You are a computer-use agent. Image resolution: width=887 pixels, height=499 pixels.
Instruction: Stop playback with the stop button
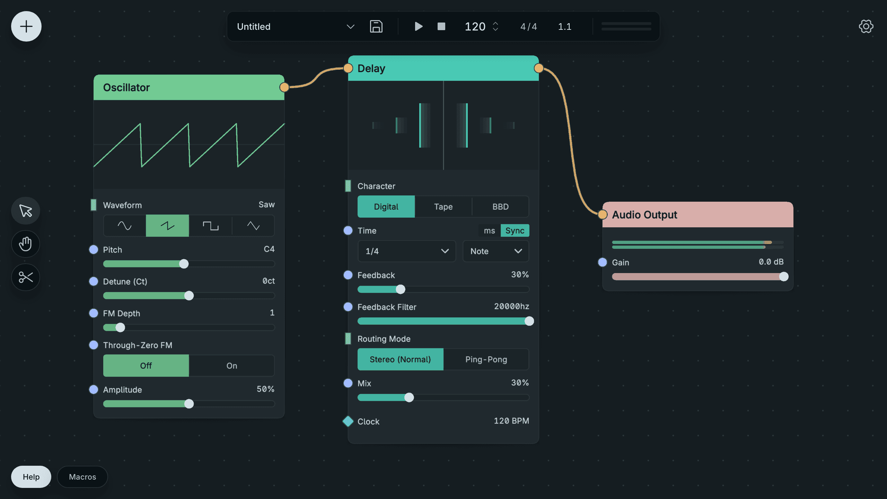coord(441,26)
